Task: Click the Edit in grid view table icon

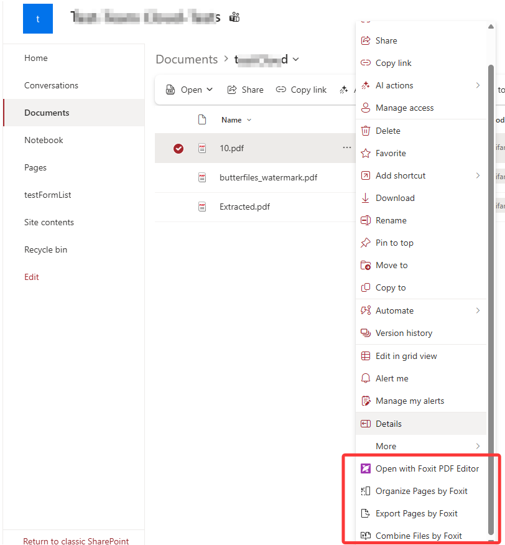Action: pyautogui.click(x=365, y=356)
